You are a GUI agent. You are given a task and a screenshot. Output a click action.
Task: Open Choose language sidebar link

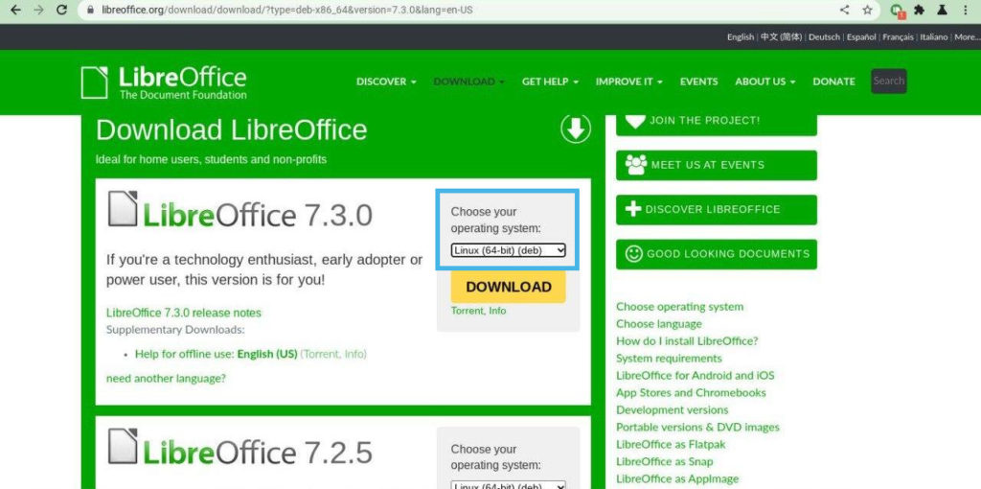[x=659, y=324]
